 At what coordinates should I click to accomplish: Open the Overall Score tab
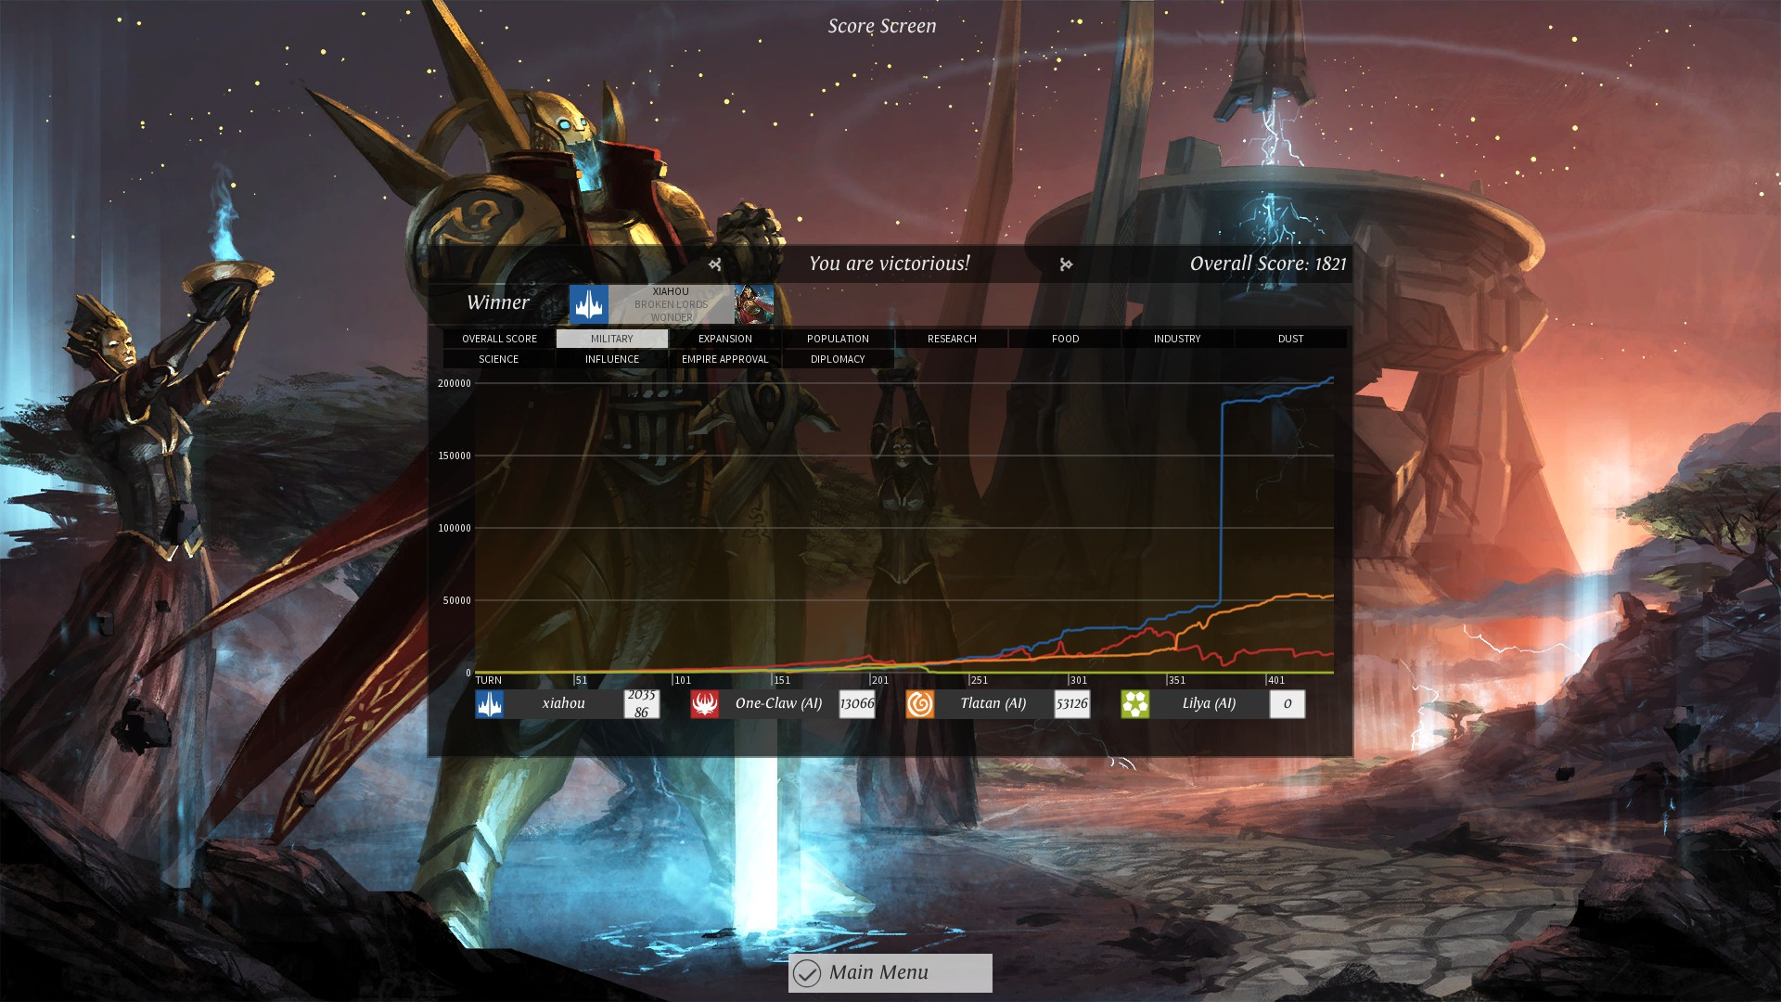coord(499,339)
